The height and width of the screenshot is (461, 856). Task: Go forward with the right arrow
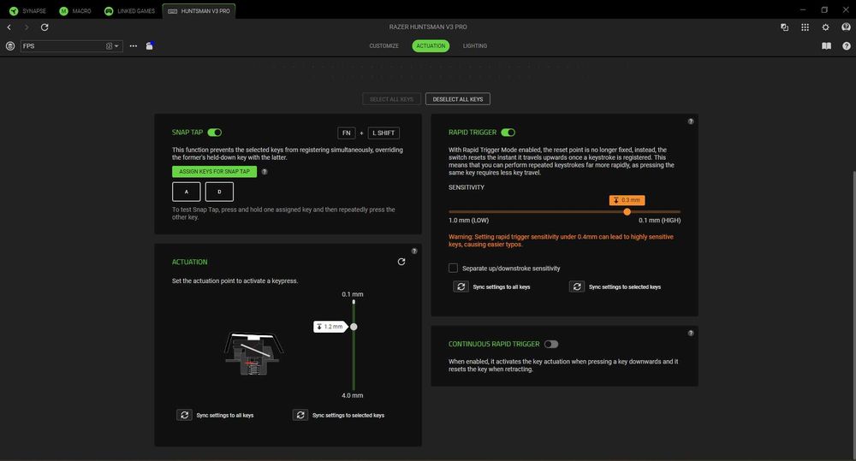27,27
